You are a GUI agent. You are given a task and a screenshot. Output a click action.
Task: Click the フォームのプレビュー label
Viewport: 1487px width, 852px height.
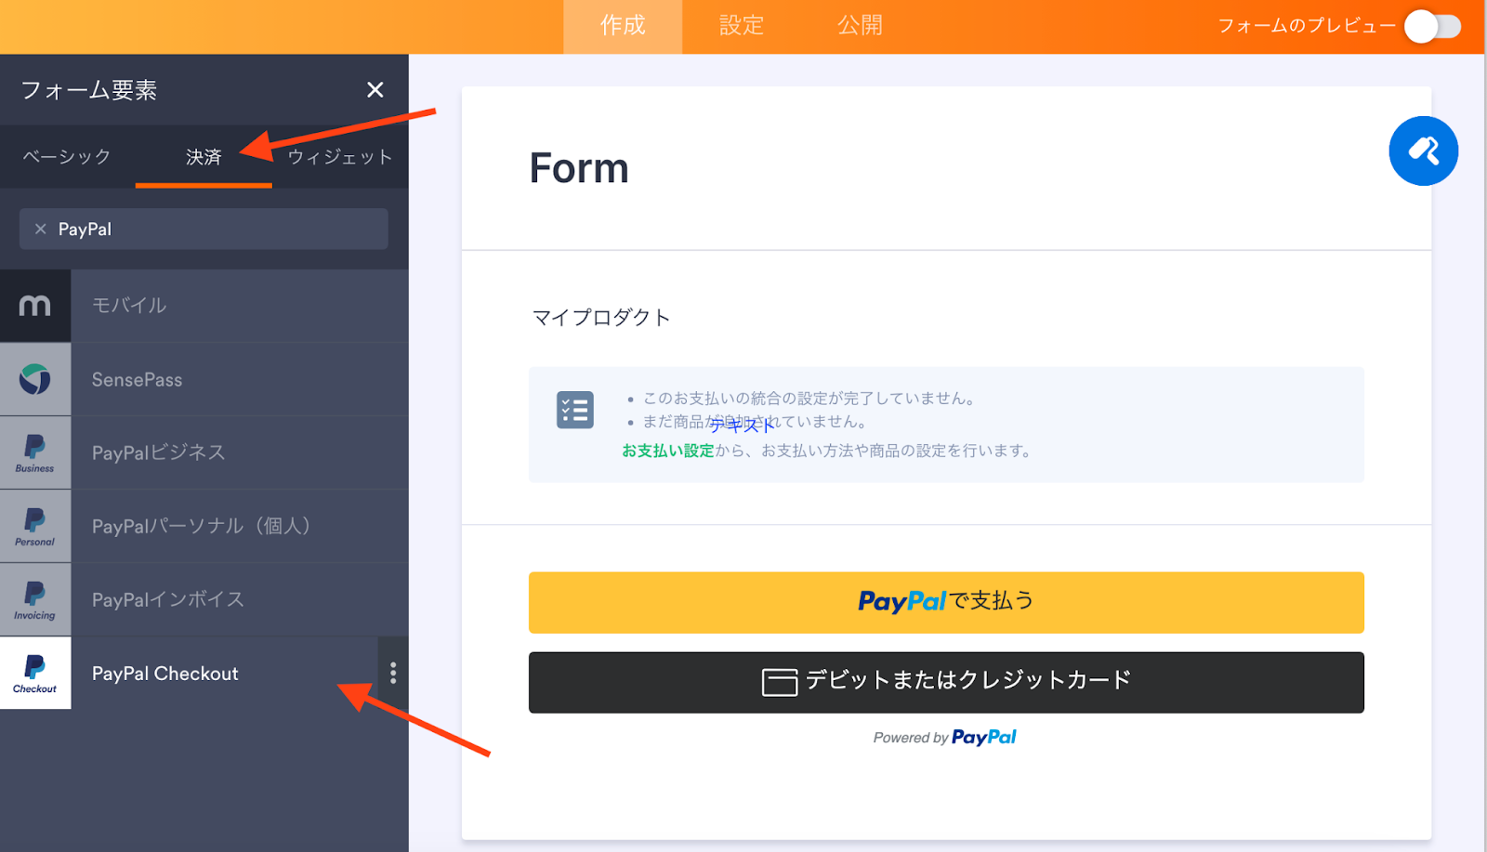pyautogui.click(x=1307, y=26)
